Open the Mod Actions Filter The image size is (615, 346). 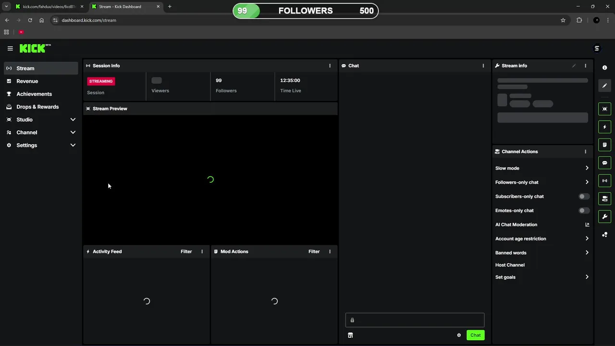314,251
